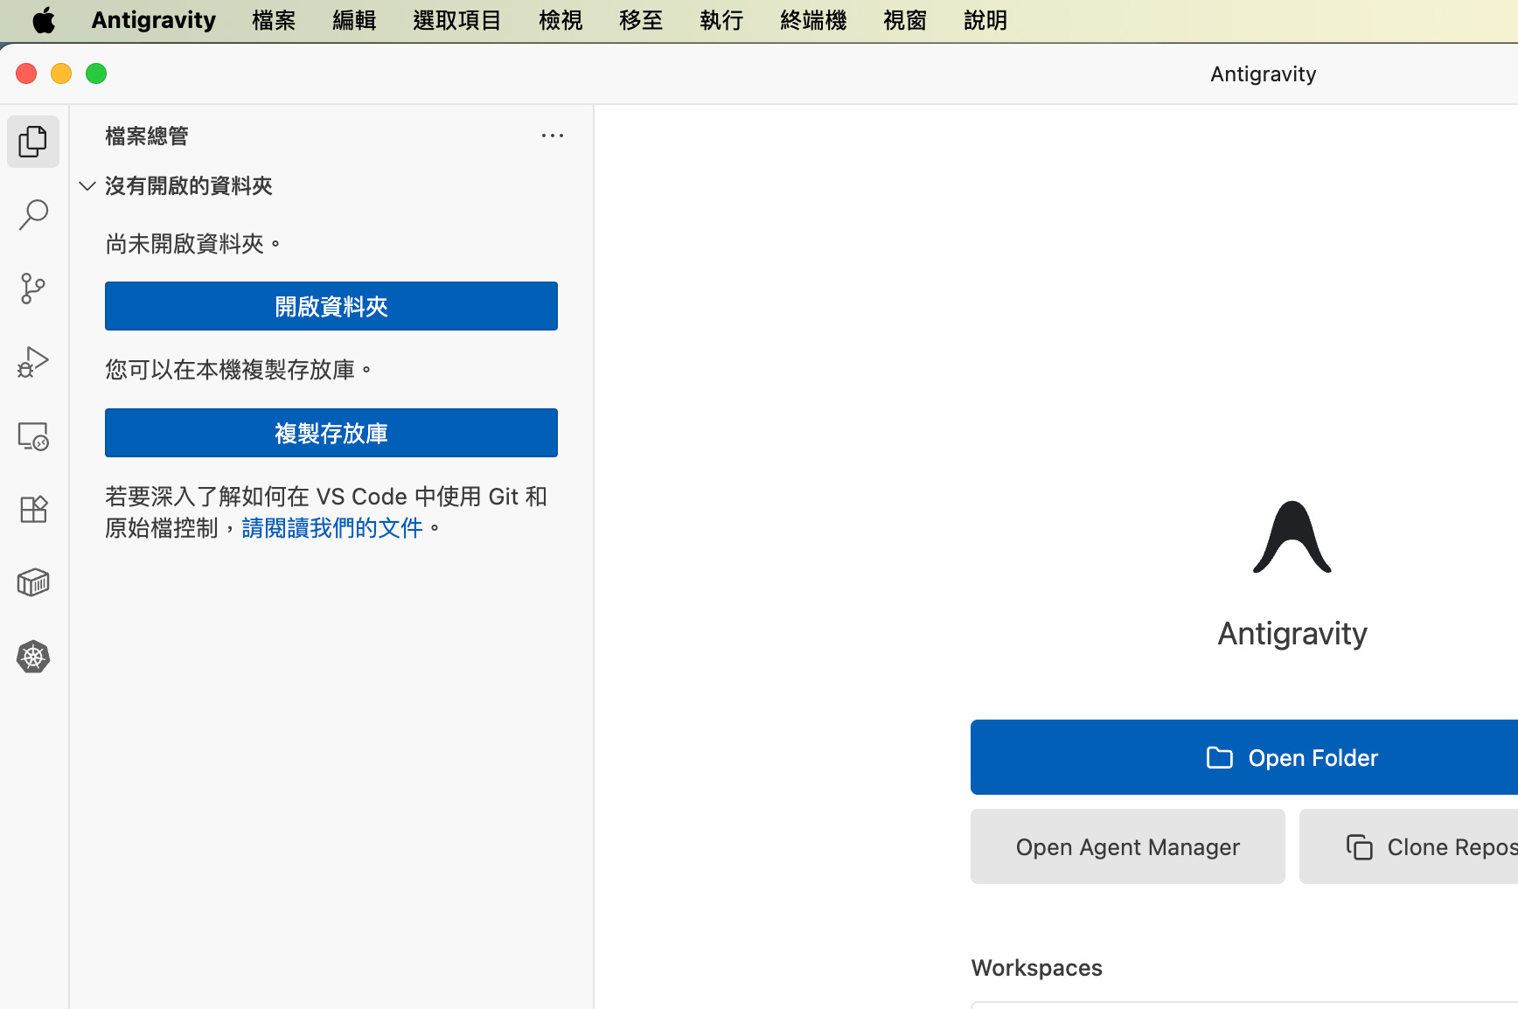Click the 開啟資料夾 button
The height and width of the screenshot is (1009, 1518).
[x=331, y=306]
